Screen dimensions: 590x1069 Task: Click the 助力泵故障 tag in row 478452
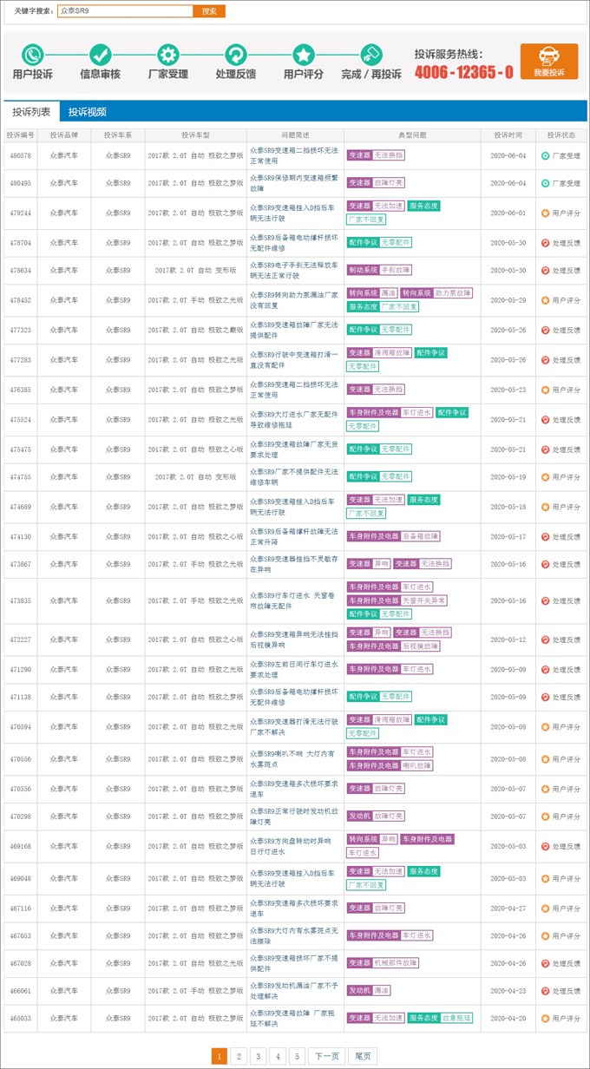[x=454, y=293]
